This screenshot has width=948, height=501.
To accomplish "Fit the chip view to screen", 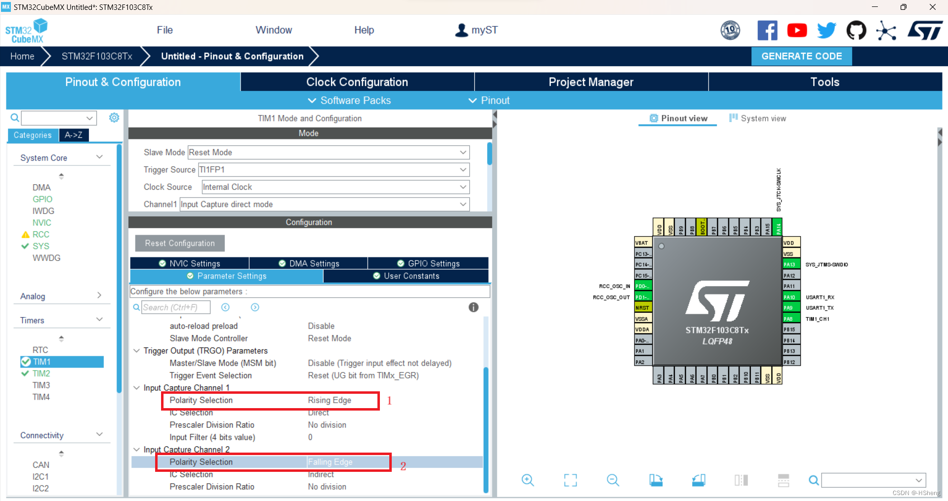I will pos(571,480).
